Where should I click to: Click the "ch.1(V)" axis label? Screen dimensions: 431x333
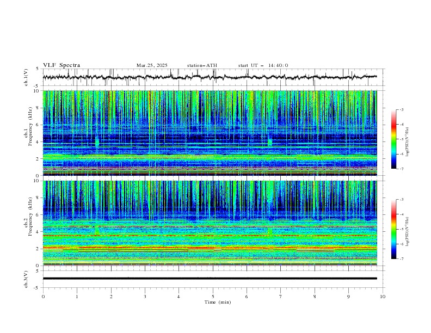26,77
